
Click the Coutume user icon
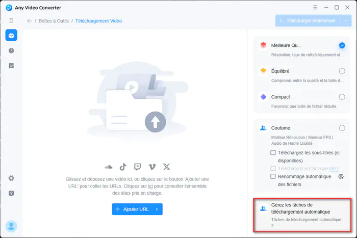pos(263,128)
